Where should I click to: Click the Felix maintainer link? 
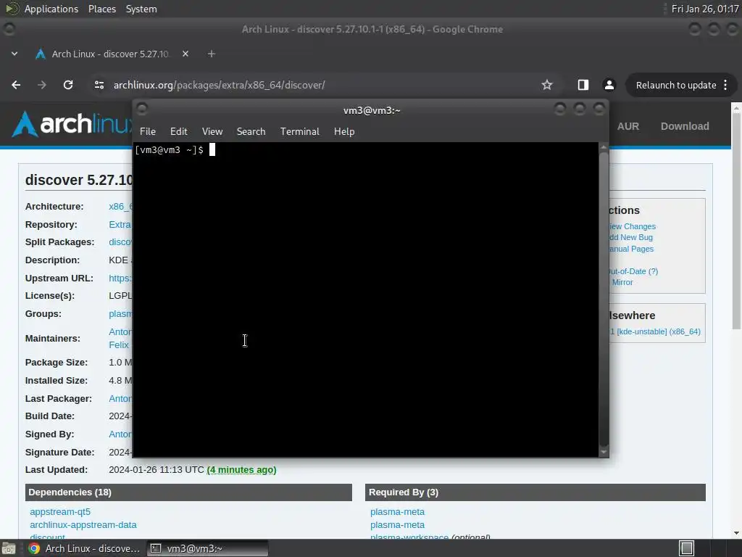(119, 344)
